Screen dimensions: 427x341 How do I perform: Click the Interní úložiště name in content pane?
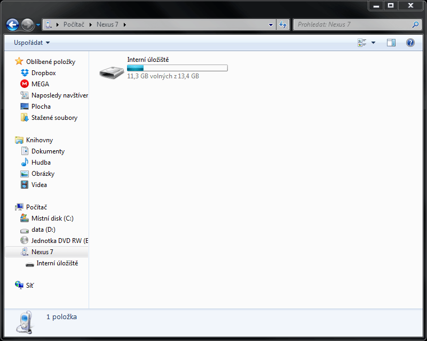click(148, 60)
